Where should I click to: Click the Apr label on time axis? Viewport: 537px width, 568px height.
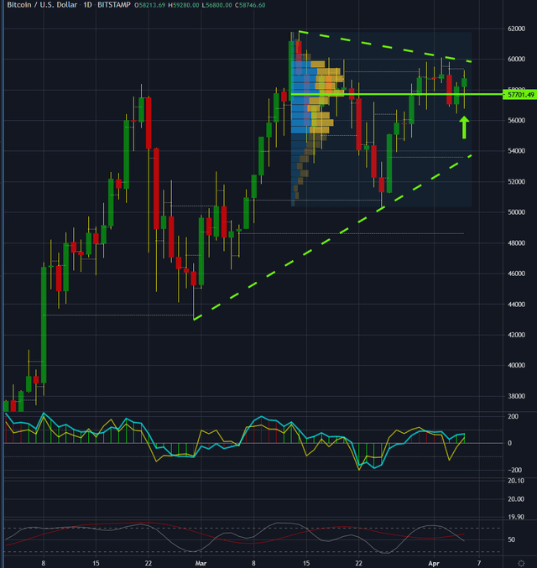(434, 563)
